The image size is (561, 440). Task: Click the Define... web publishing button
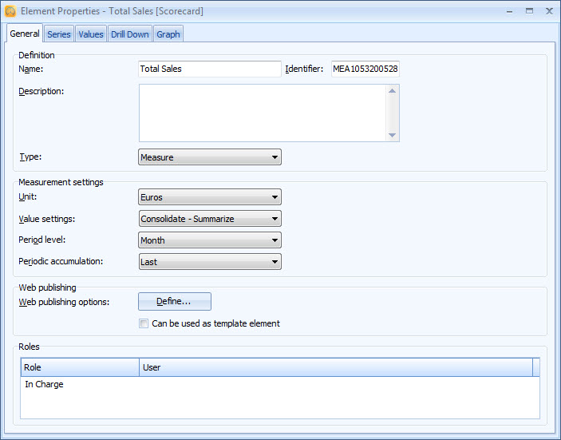coord(175,301)
